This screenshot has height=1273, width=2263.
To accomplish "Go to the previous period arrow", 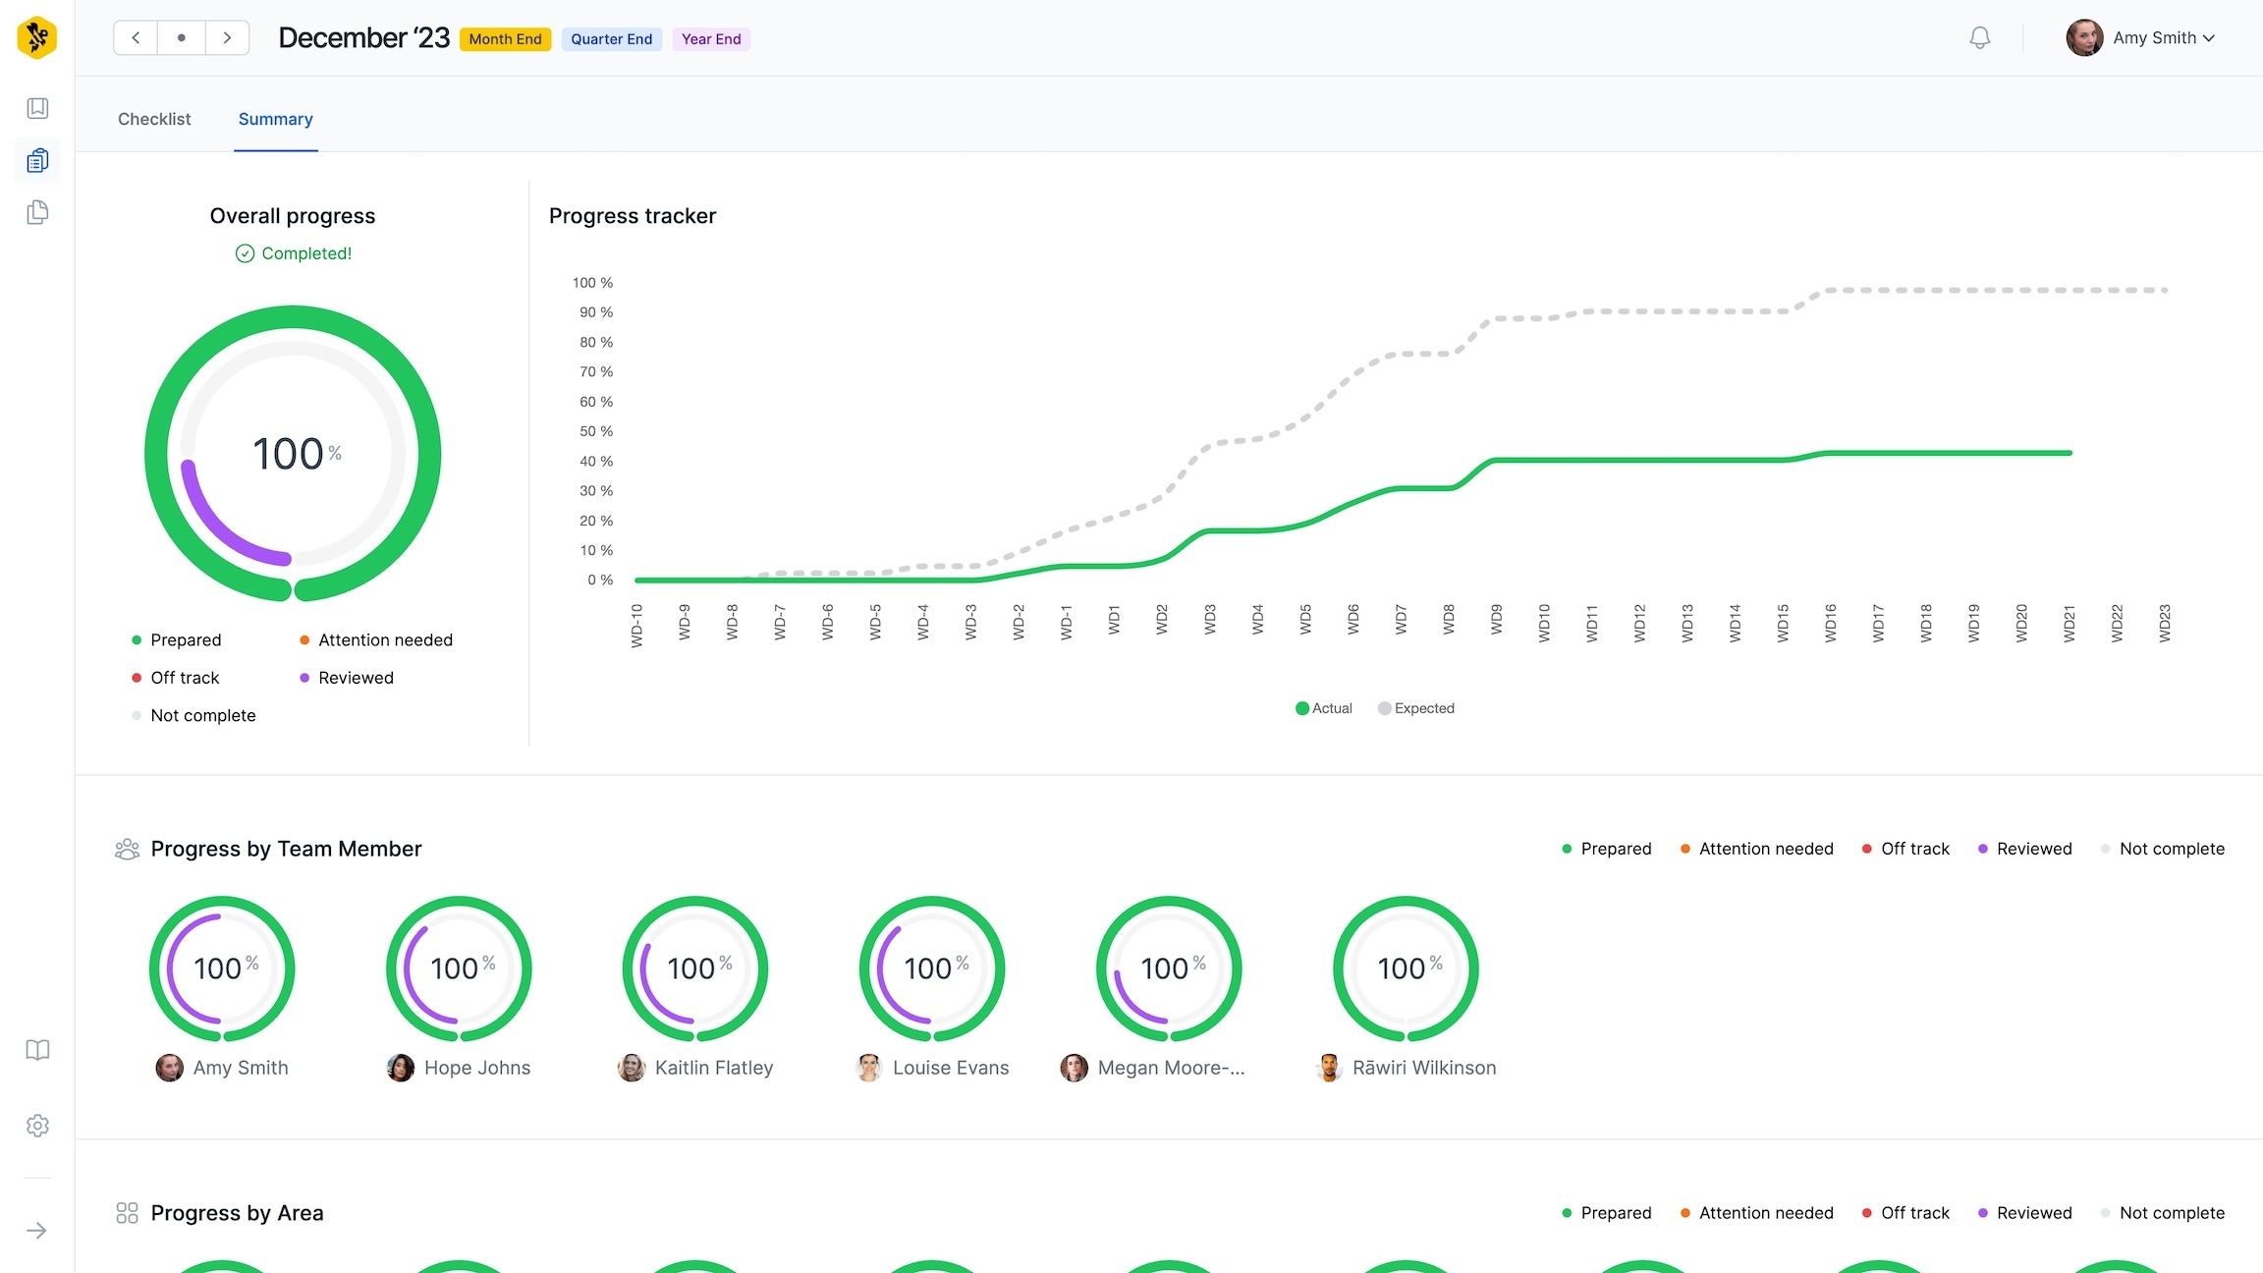I will click(x=136, y=38).
